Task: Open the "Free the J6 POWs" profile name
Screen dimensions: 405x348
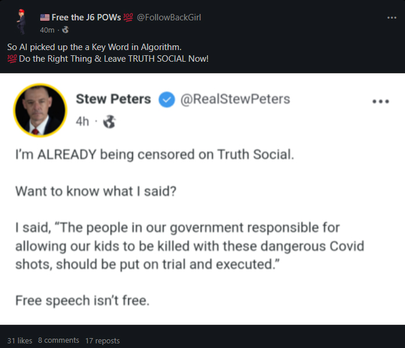Action: [86, 17]
